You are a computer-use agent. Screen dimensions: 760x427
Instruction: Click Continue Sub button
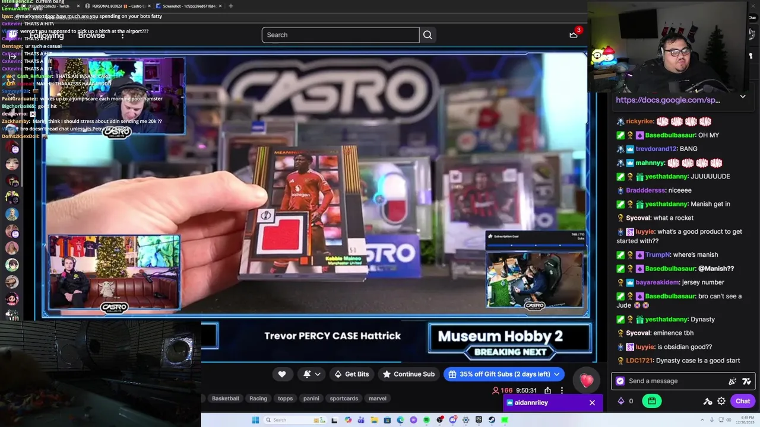point(408,374)
